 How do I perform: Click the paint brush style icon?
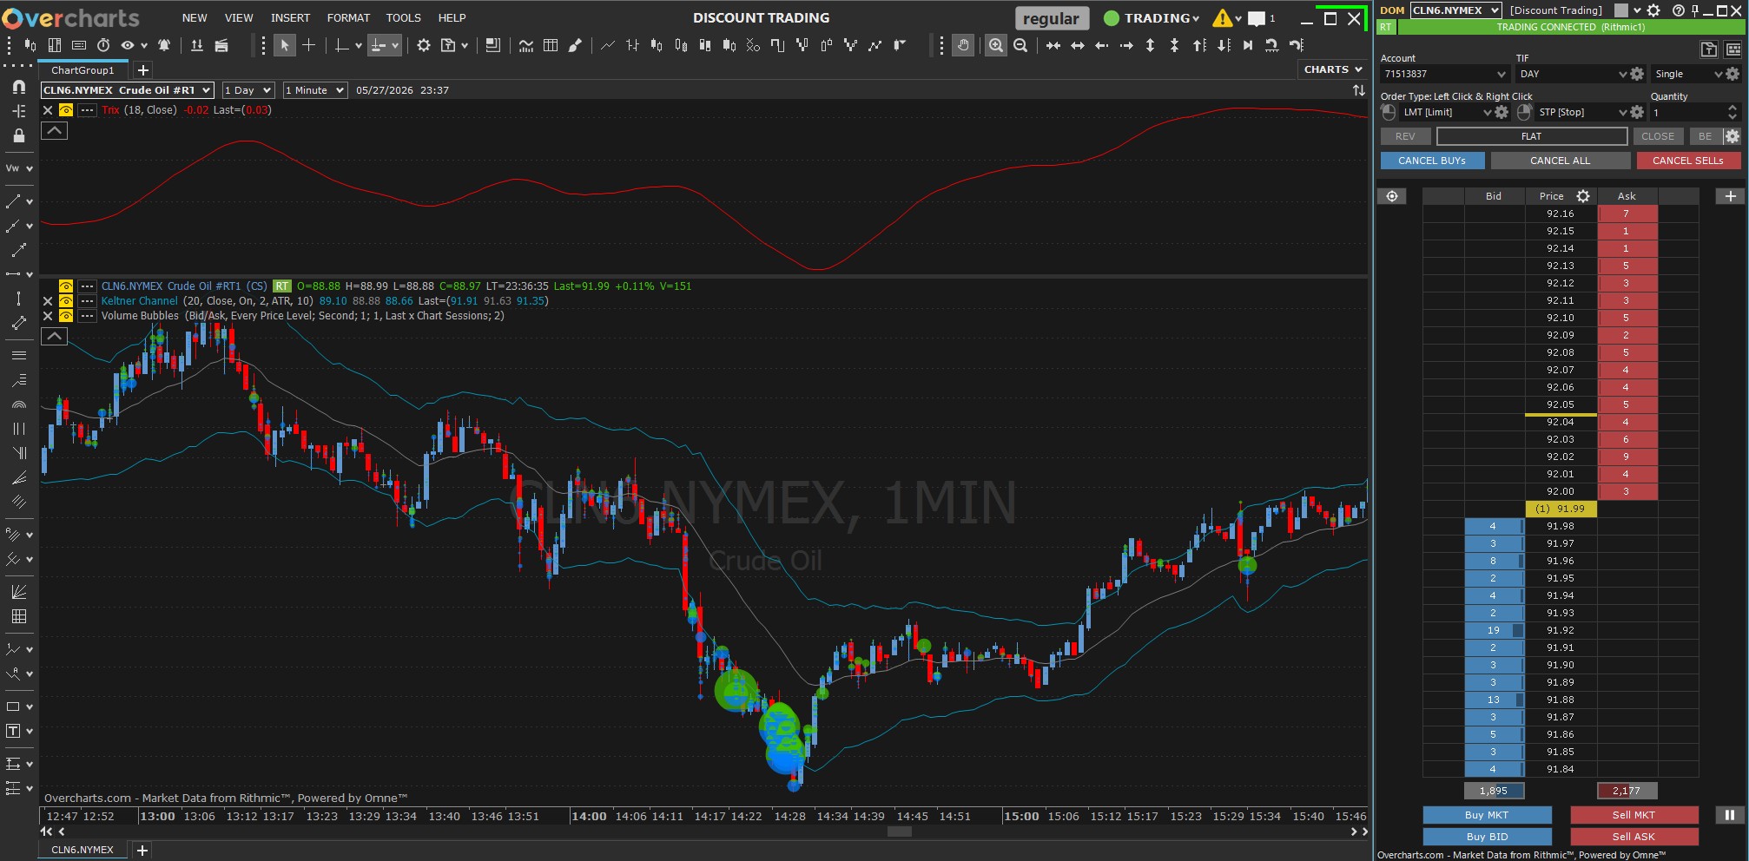pyautogui.click(x=575, y=45)
